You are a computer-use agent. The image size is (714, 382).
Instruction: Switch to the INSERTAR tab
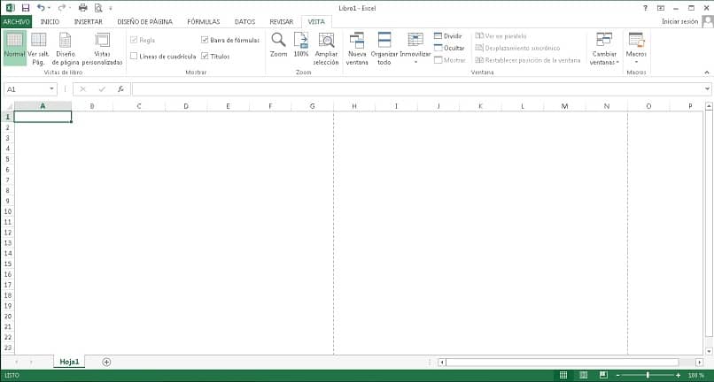pyautogui.click(x=89, y=21)
